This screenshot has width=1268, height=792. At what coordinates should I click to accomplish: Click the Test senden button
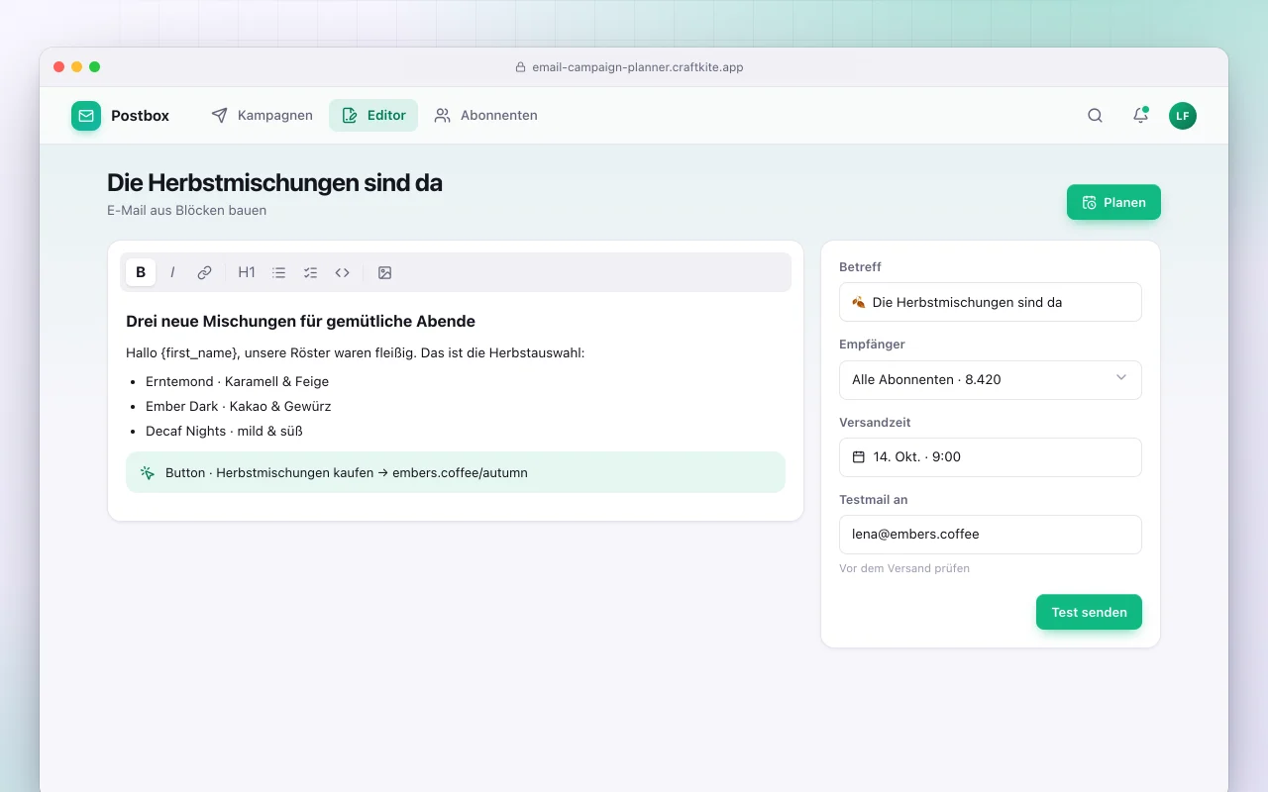[x=1089, y=612]
